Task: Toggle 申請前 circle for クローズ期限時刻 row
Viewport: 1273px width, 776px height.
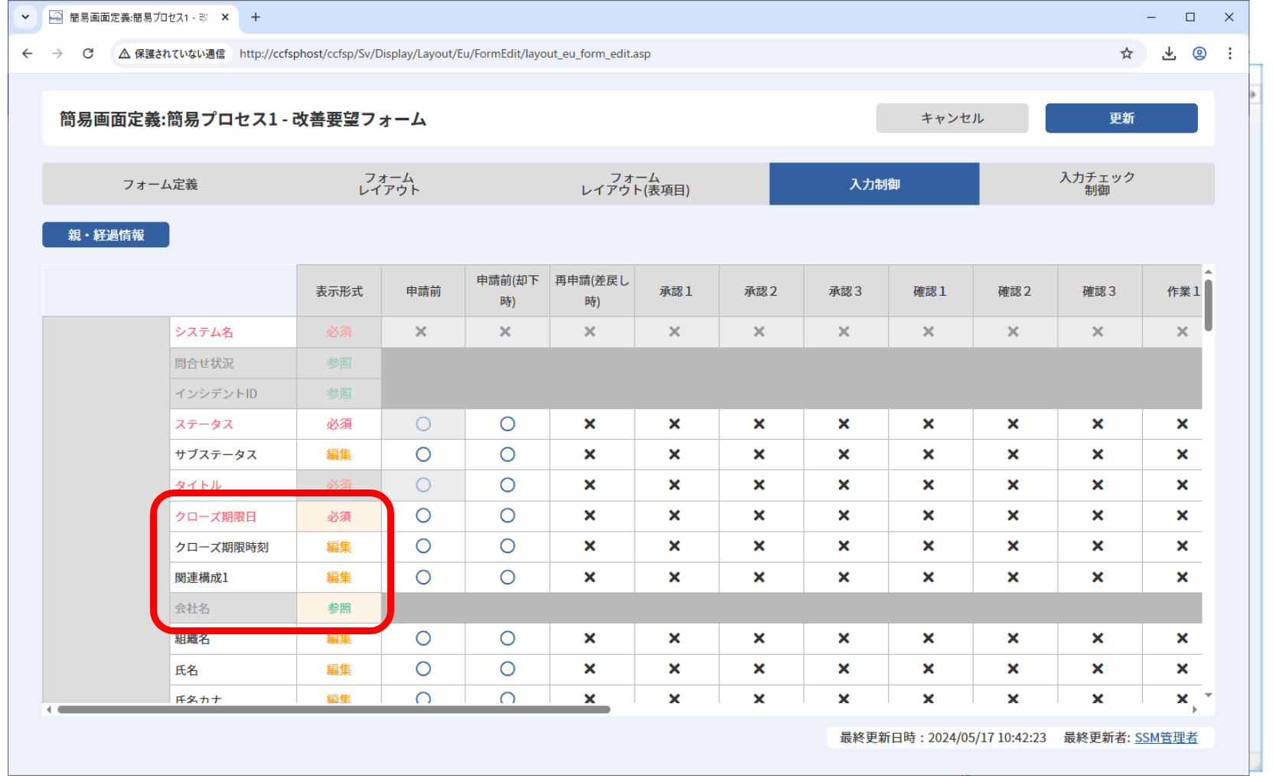Action: click(x=423, y=546)
